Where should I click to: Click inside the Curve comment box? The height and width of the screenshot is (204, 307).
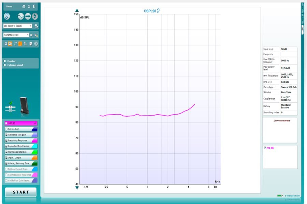click(280, 132)
